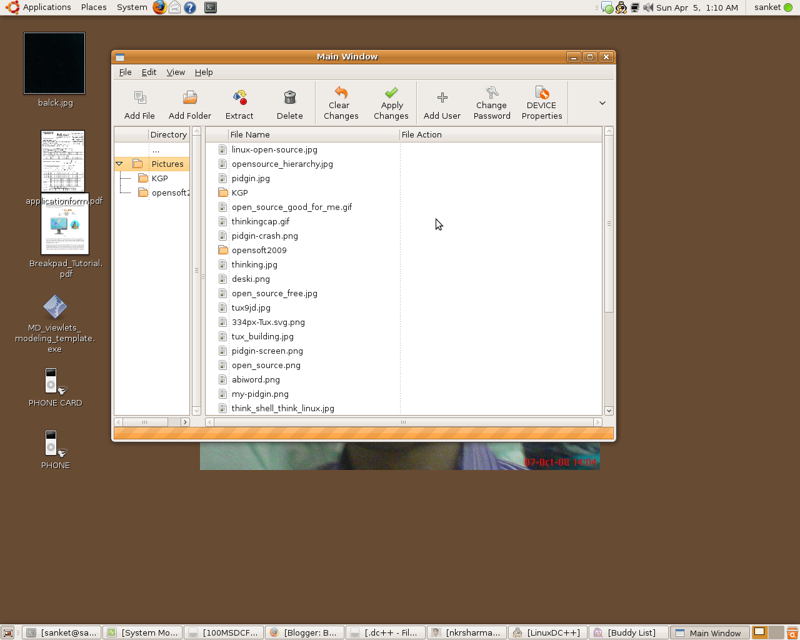800x640 pixels.
Task: Open the Help menu
Action: [x=204, y=72]
